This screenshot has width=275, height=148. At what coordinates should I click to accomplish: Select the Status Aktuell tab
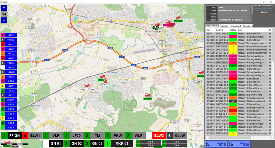click(212, 26)
